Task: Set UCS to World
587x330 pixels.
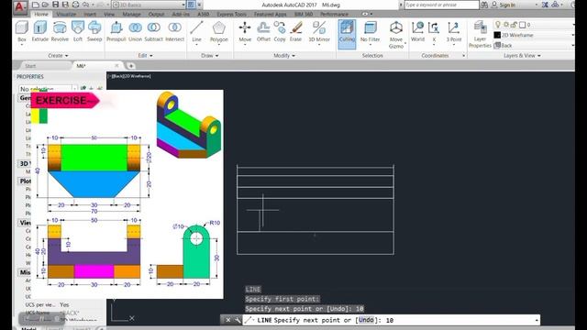Action: coord(417,31)
